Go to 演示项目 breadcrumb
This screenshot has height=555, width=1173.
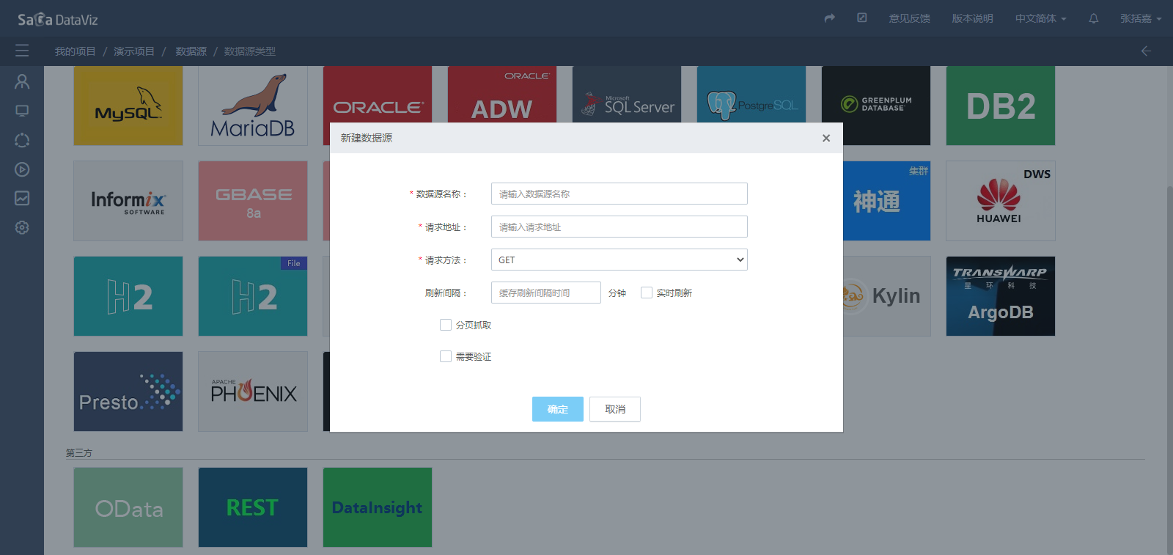pos(134,51)
